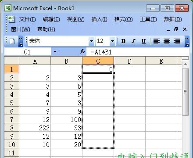Screen dimensions: 193x158
Task: Click cell A2 containing 2
Action: coord(35,78)
